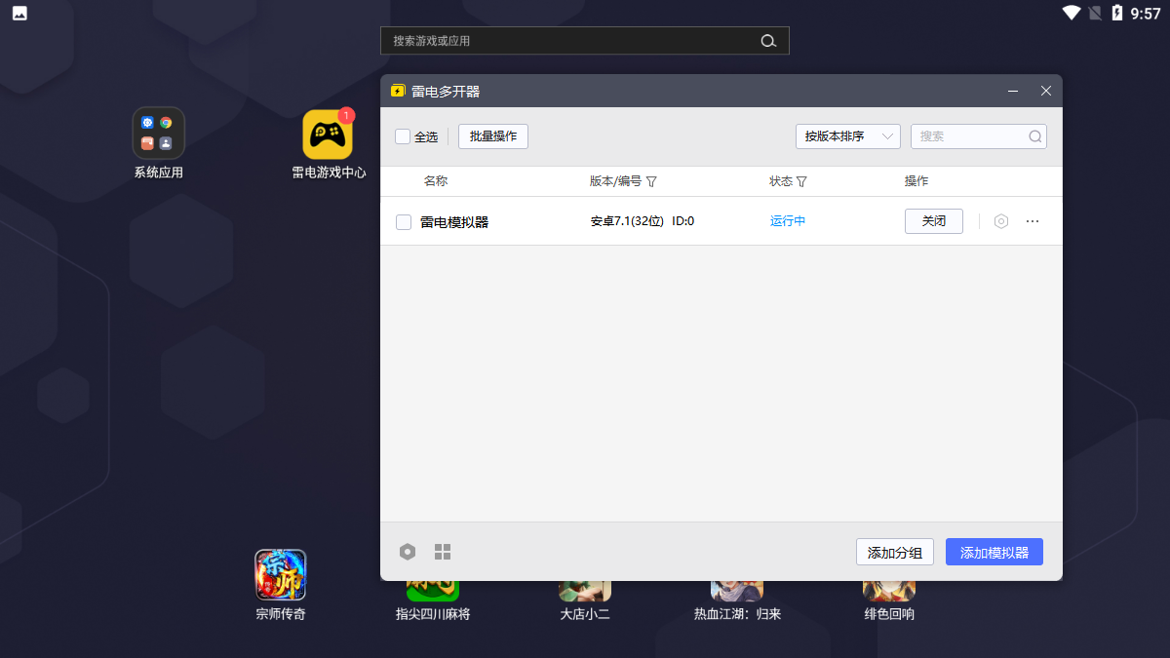Screen dimensions: 1170x658
Task: Open the 状态 column filter
Action: click(801, 181)
